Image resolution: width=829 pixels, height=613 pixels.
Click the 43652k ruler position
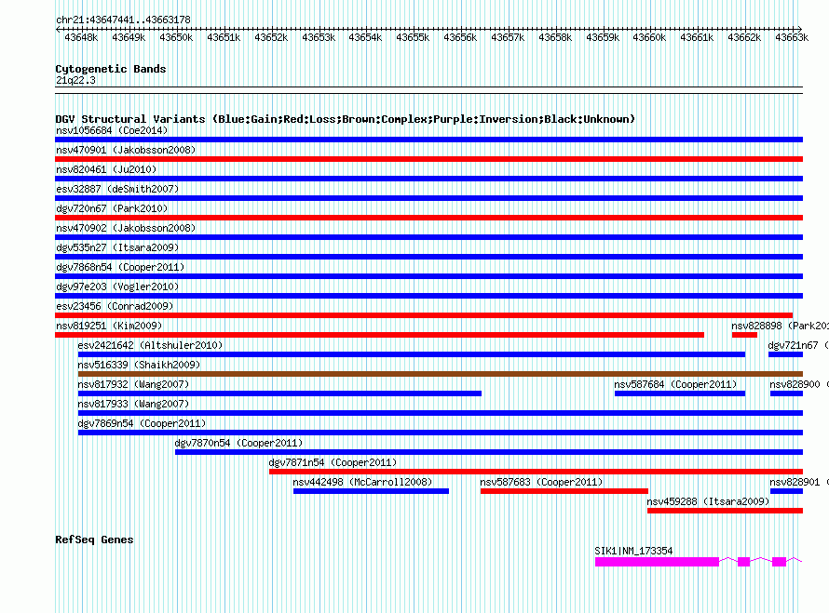[x=271, y=37]
